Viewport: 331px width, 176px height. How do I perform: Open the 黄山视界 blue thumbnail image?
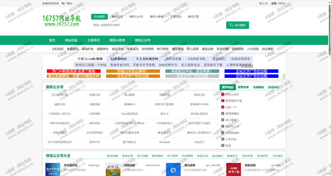tap(173, 169)
